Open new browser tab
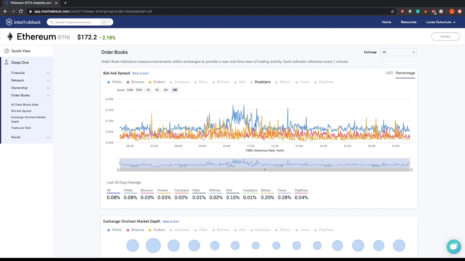Image resolution: width=465 pixels, height=261 pixels. click(x=65, y=3)
